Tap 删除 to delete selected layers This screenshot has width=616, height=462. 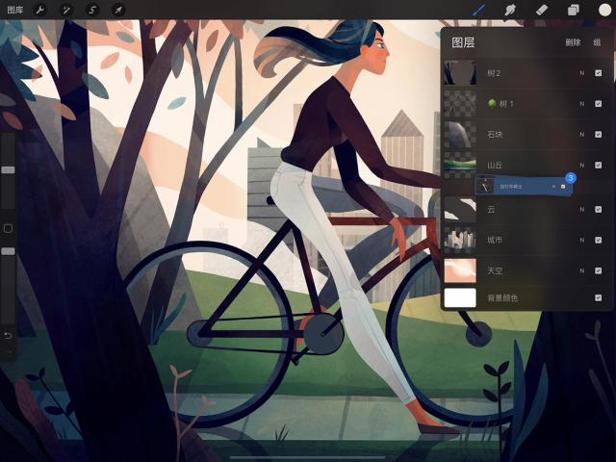pyautogui.click(x=573, y=42)
